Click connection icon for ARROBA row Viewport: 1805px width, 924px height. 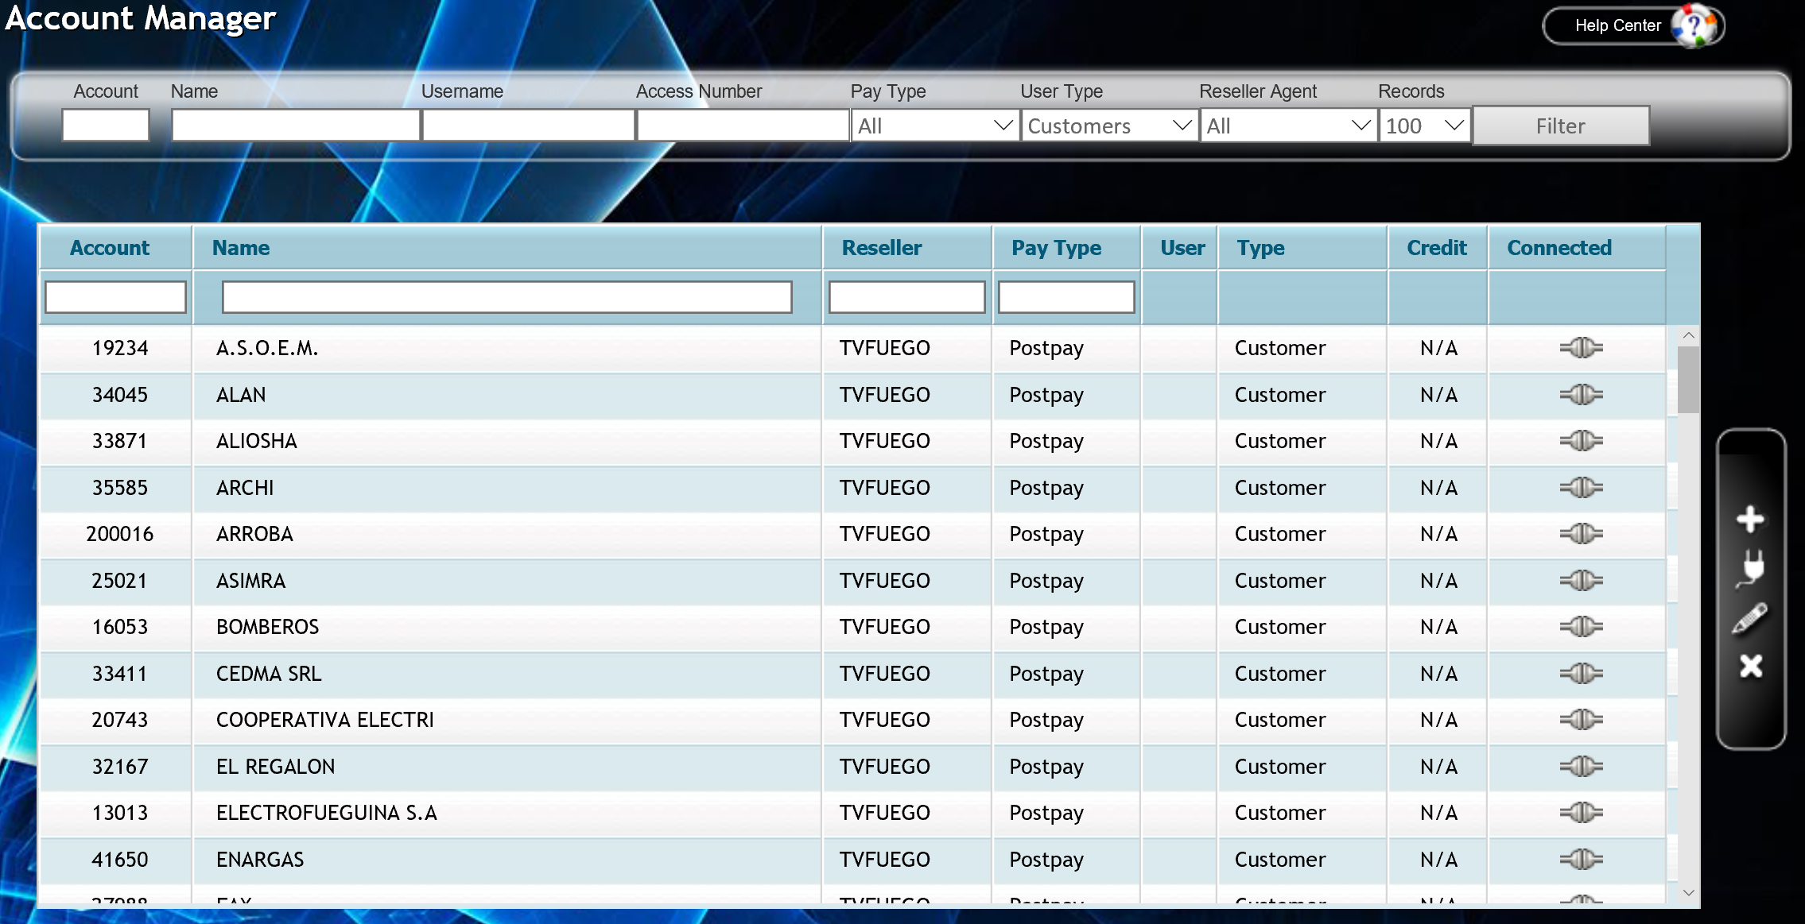click(x=1581, y=534)
